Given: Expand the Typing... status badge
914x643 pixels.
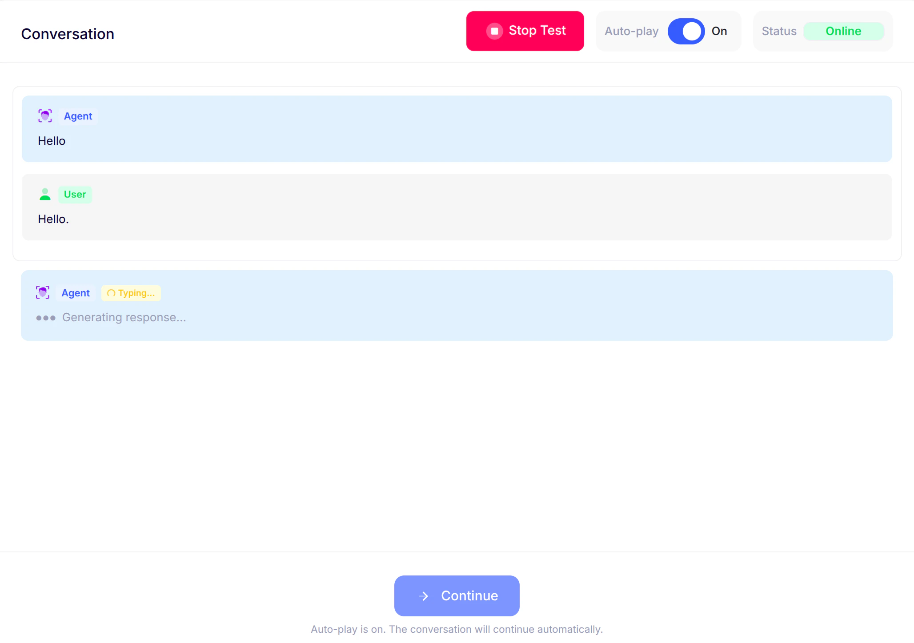Looking at the screenshot, I should click(x=131, y=293).
